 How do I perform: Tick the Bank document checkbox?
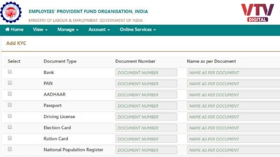pyautogui.click(x=10, y=72)
